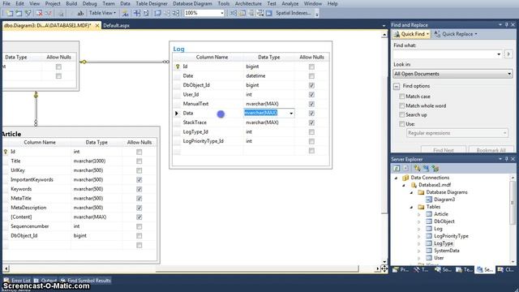Image resolution: width=519 pixels, height=292 pixels.
Task: Click the expression builder arrow beside Find what
Action: 508,54
